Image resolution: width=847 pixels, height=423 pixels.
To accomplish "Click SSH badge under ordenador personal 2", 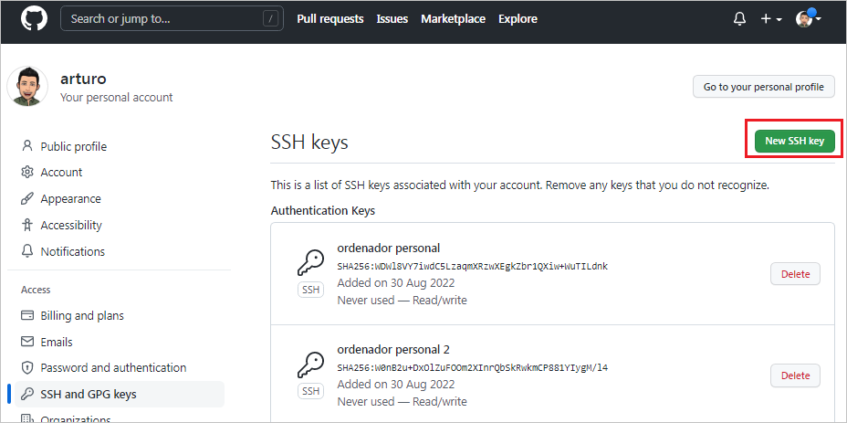I will click(310, 391).
